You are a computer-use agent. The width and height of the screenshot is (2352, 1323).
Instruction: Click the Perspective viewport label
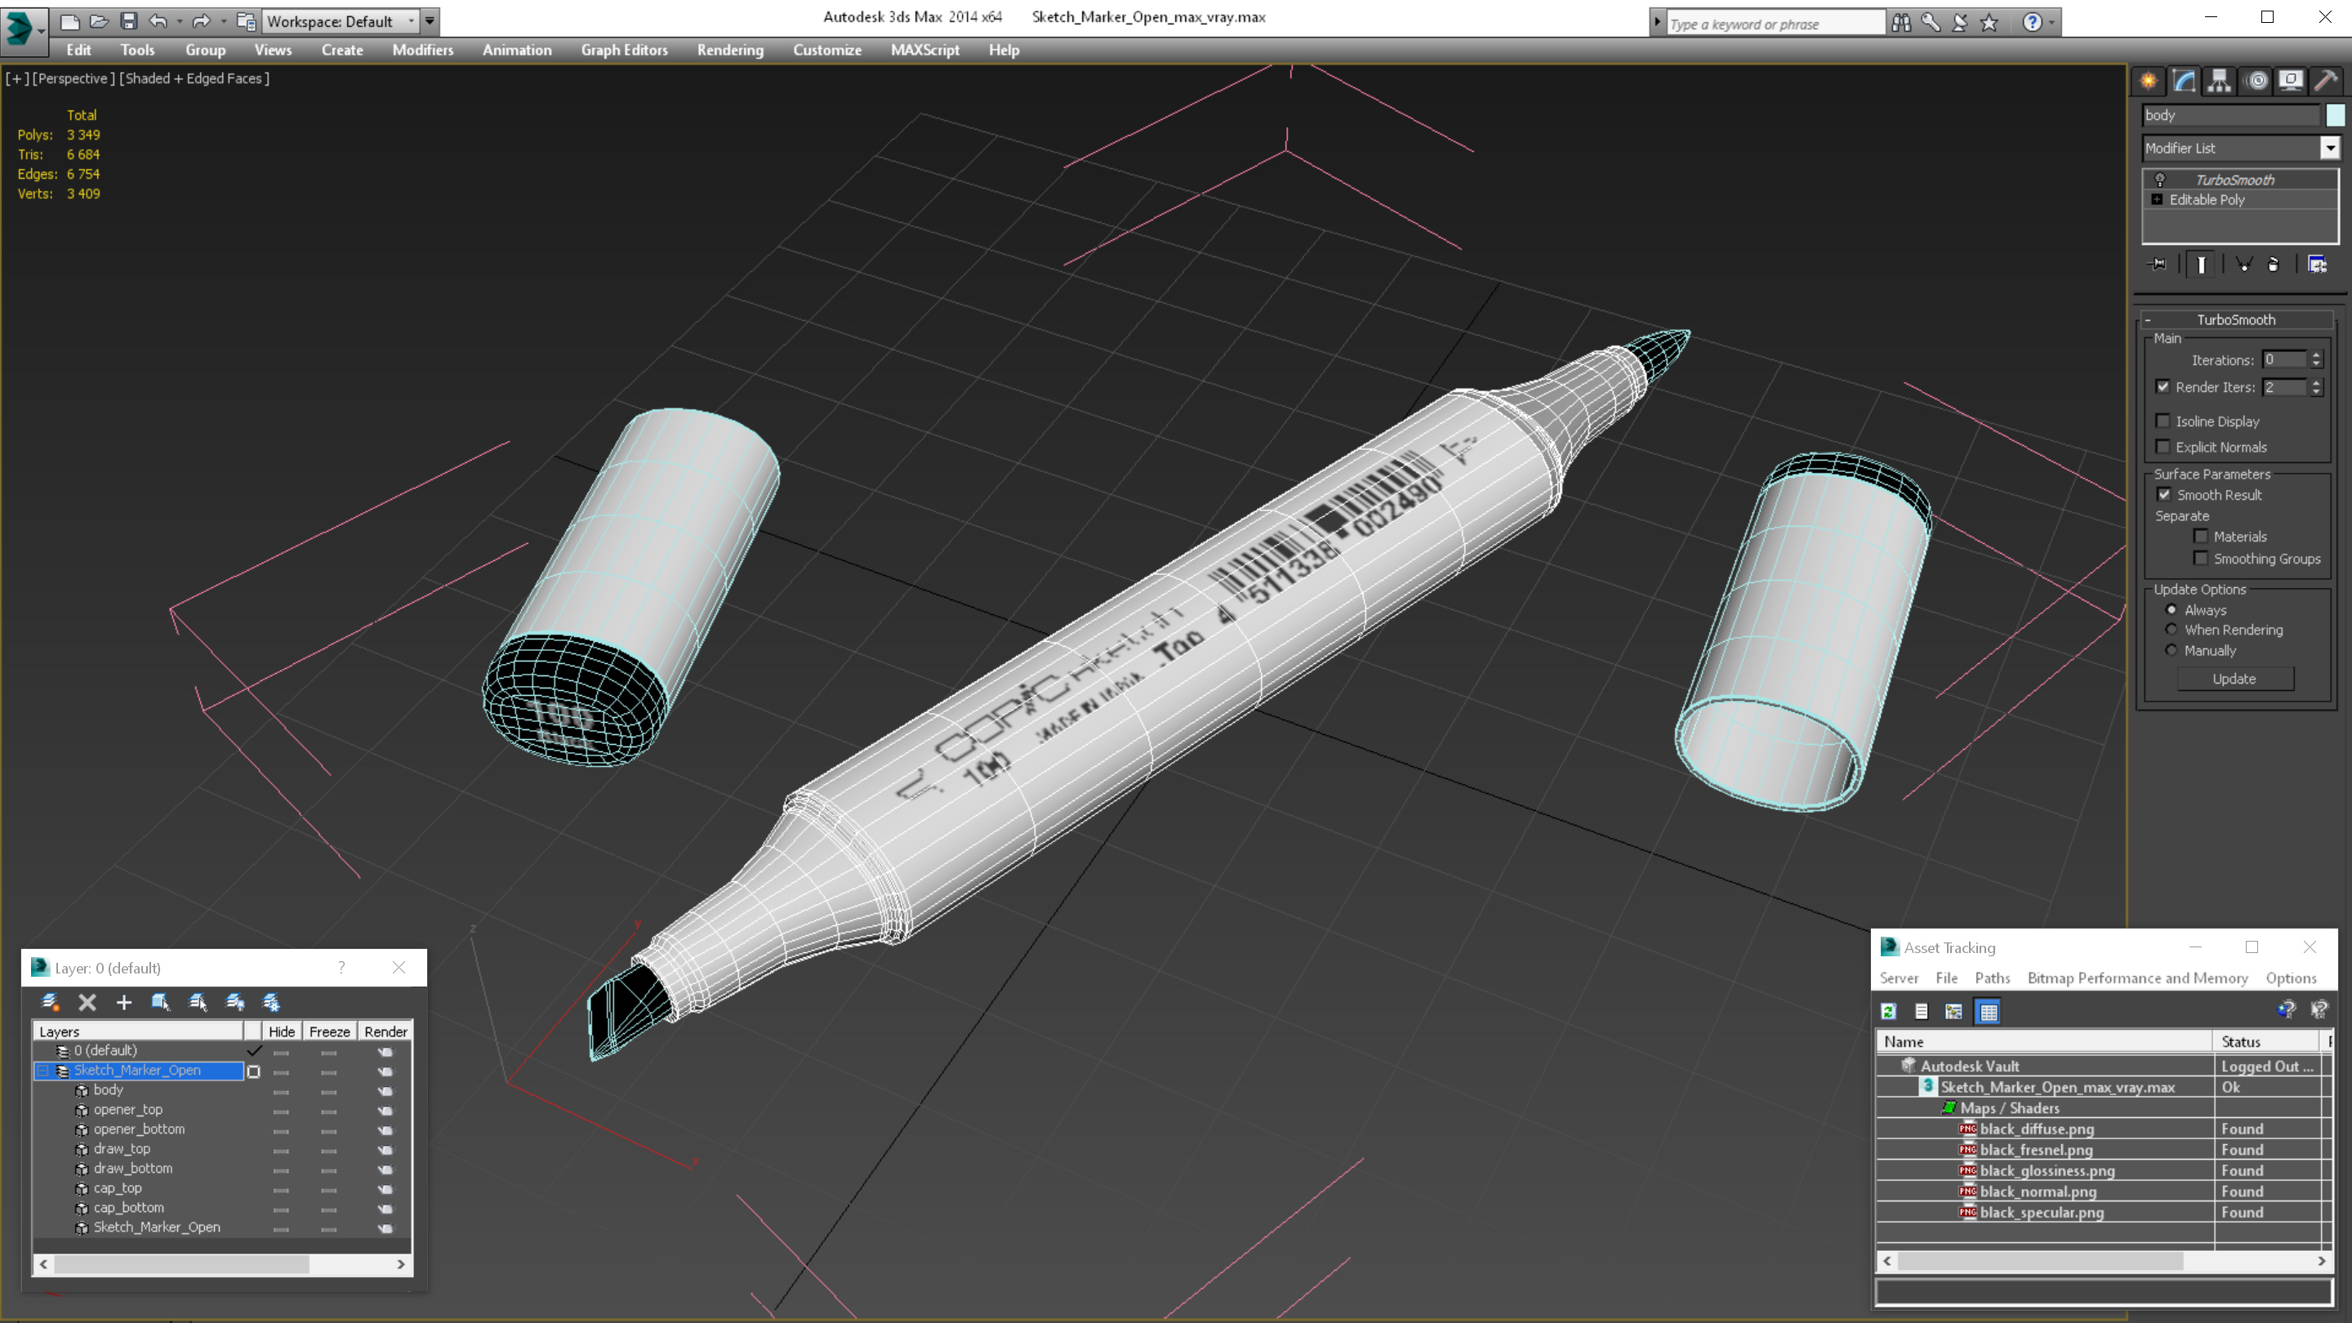73,78
